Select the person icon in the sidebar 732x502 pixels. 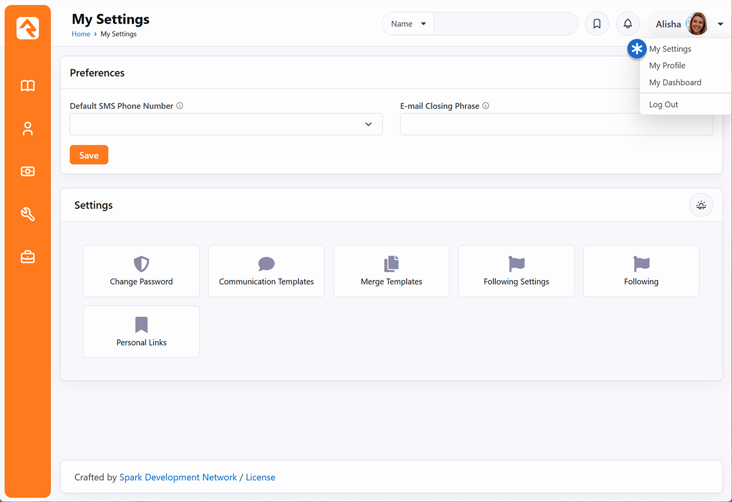(27, 128)
